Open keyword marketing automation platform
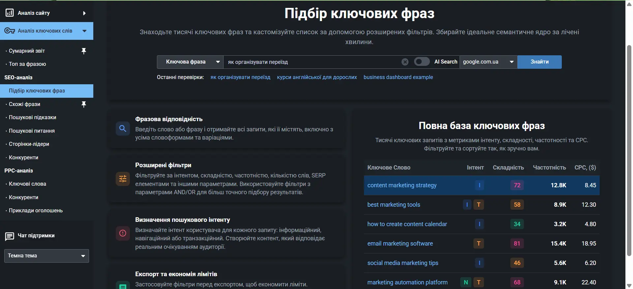633x289 pixels. [407, 282]
